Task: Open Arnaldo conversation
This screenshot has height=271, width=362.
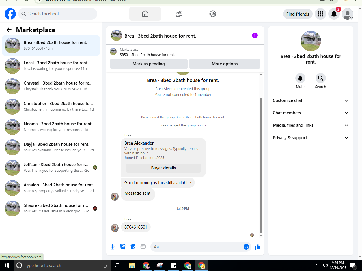Action: coord(51,188)
